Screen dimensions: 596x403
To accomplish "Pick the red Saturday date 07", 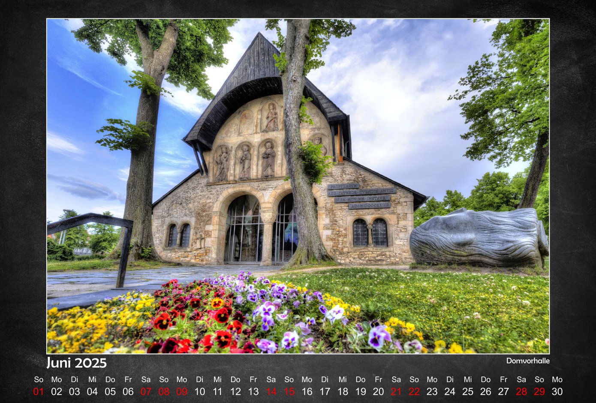I will 146,391.
